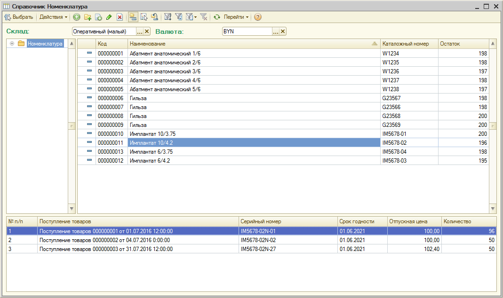
Task: Open the Действия dropdown menu
Action: pos(53,17)
